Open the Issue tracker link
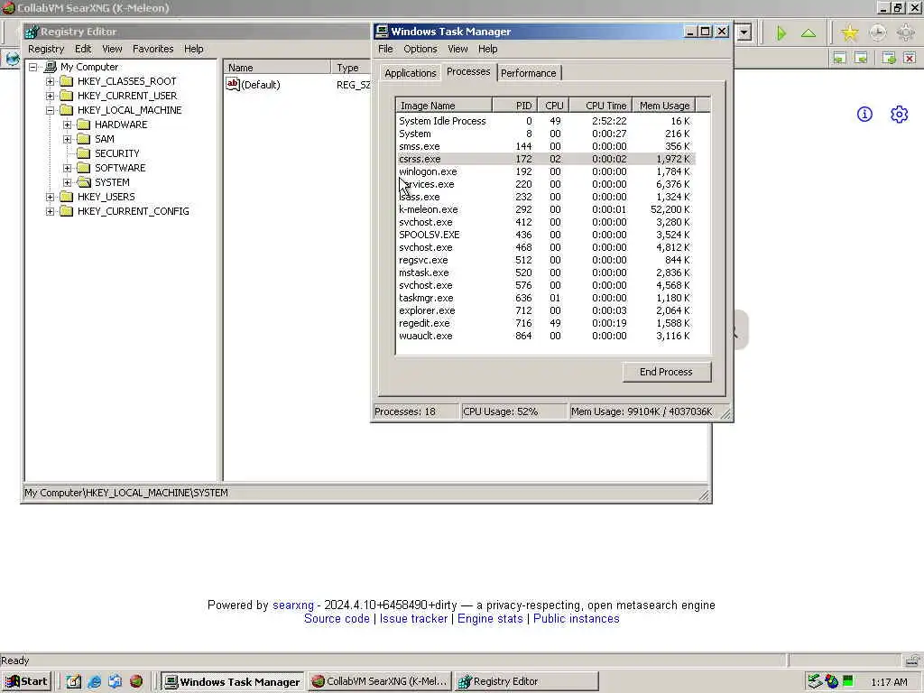 (x=413, y=619)
